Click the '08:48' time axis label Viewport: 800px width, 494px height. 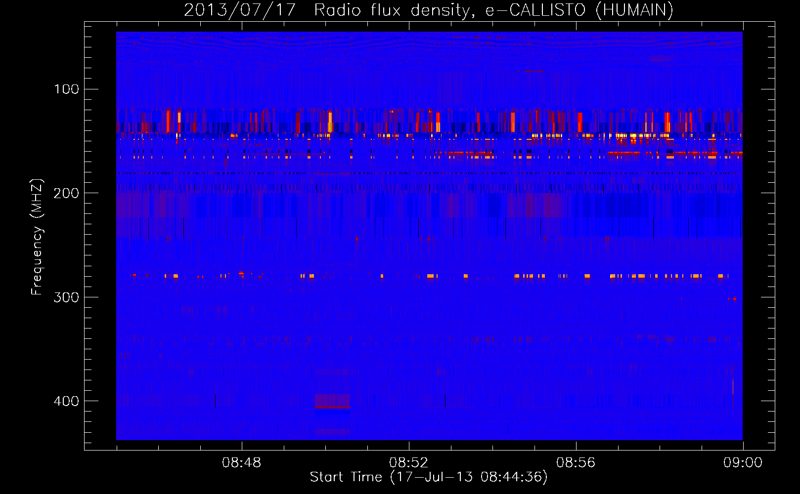point(242,463)
